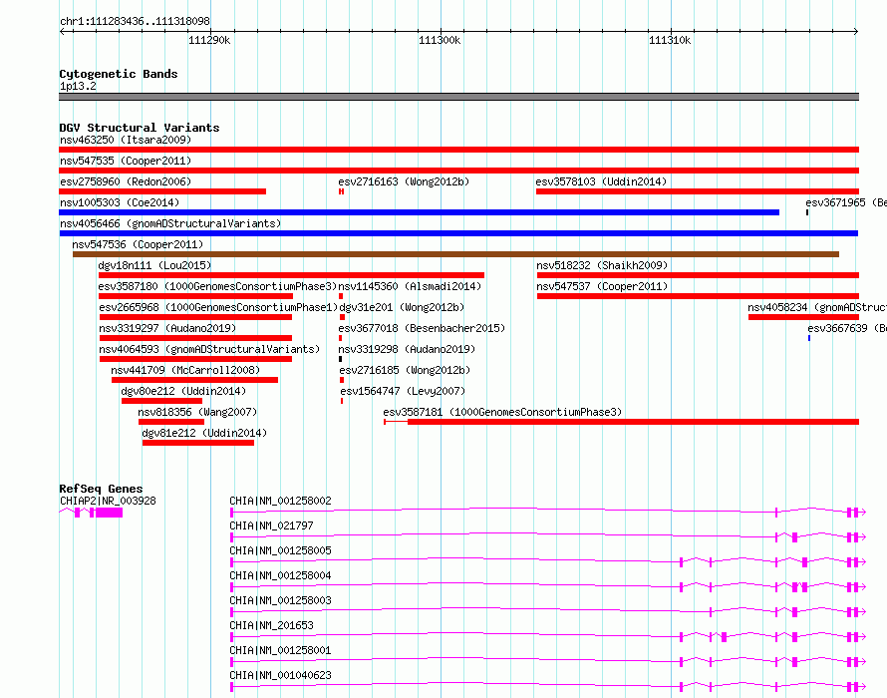Select CHIA|NM_001258005 transcript label
Viewport: 887px width, 698px height.
click(x=281, y=550)
